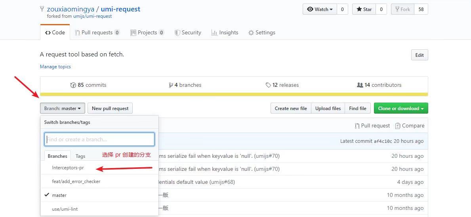Toggle the Branch: master dropdown
The image size is (471, 217).
[63, 108]
